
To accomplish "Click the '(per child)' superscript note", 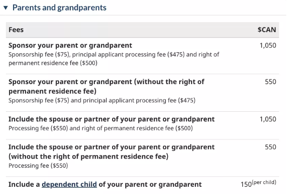I will (x=264, y=183).
